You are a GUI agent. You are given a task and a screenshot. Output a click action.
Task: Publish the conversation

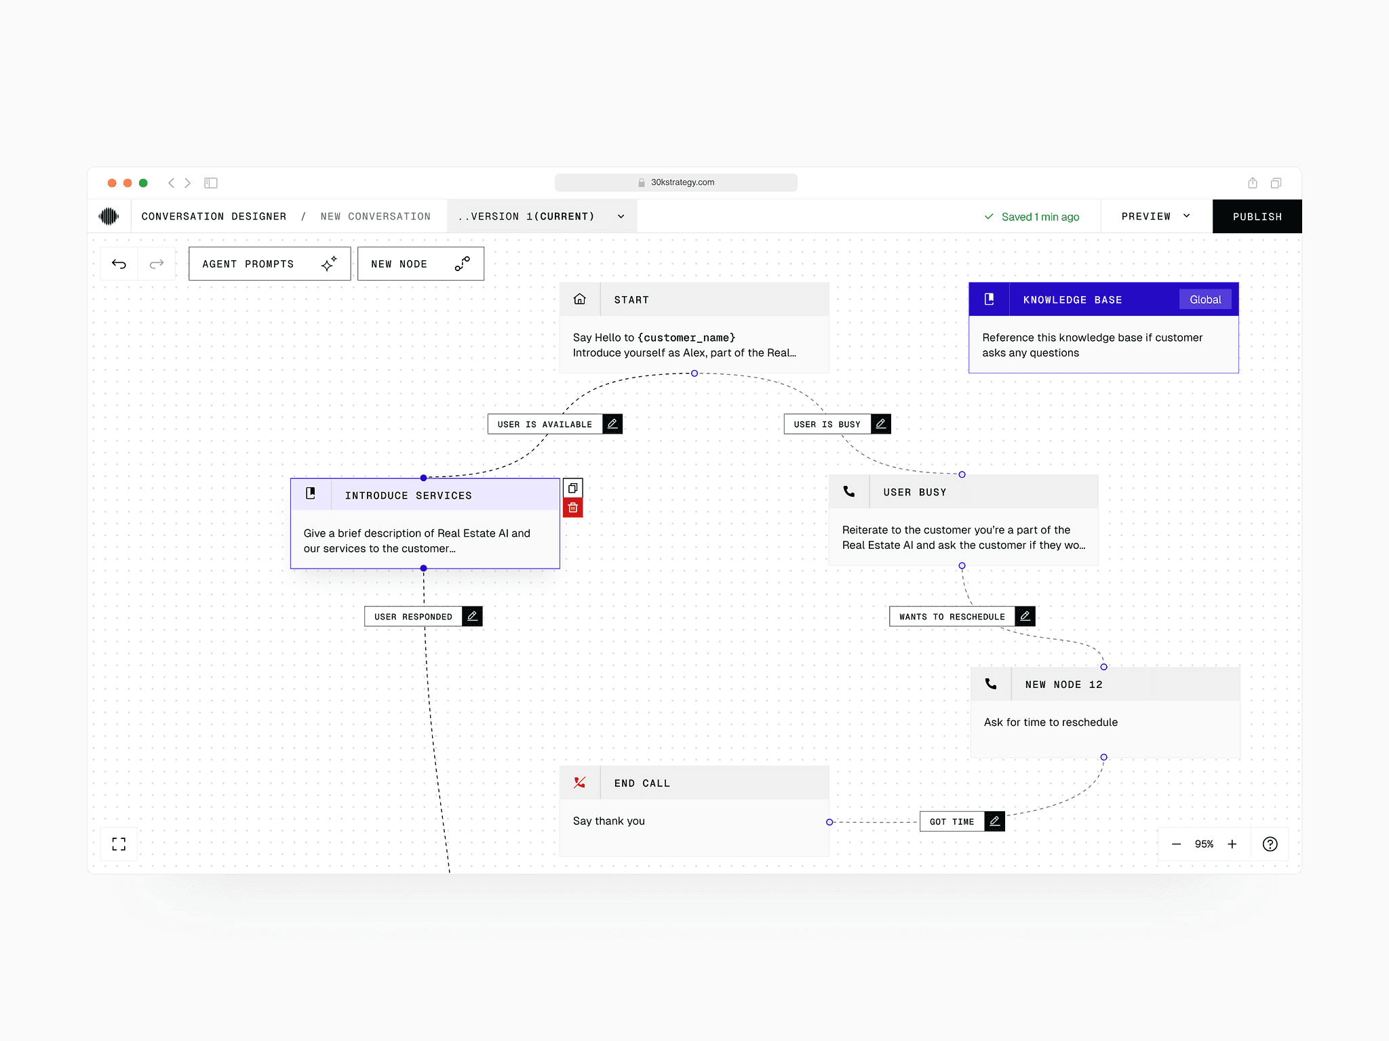click(1257, 217)
